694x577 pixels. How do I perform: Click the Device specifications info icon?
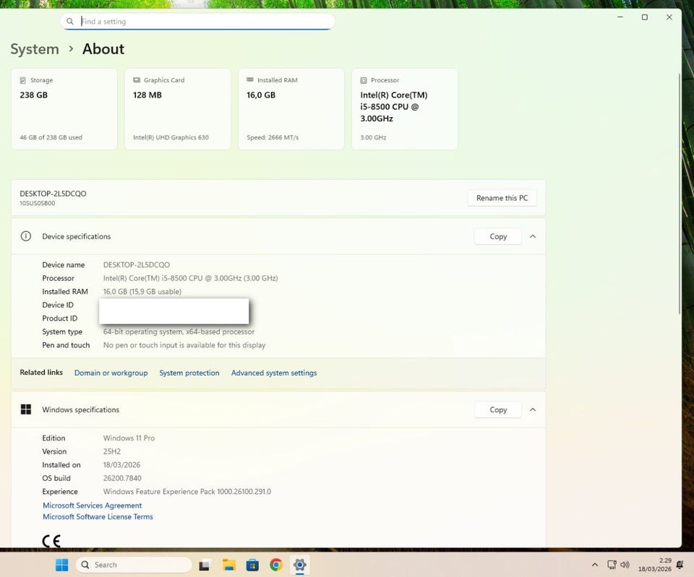click(26, 236)
